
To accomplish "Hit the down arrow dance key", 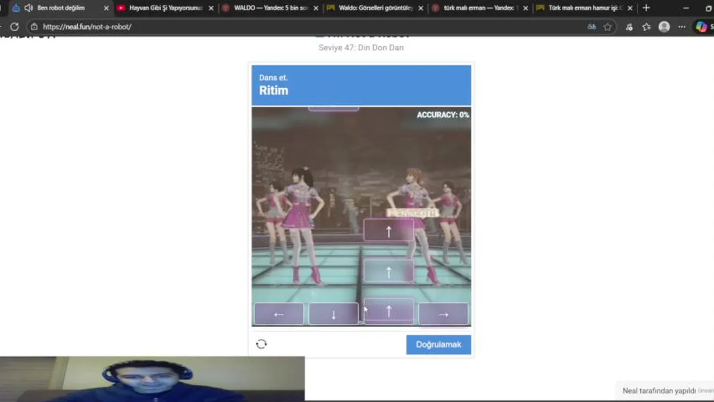I will tap(334, 314).
